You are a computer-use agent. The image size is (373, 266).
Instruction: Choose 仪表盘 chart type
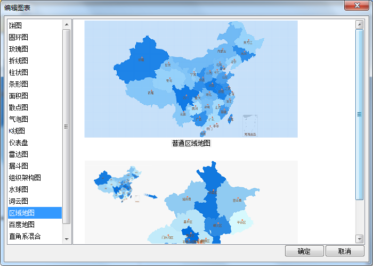[x=18, y=143]
